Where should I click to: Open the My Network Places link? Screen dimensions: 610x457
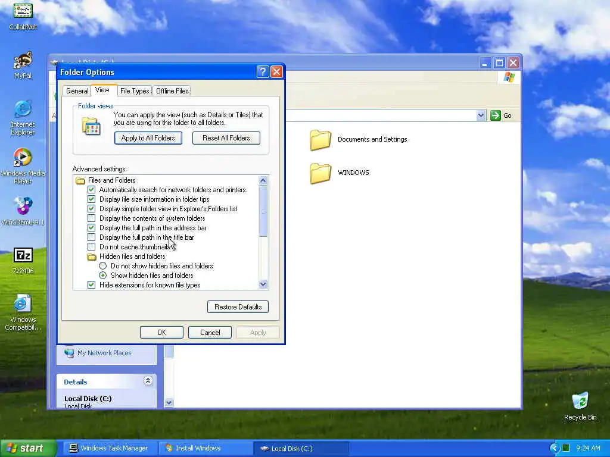104,353
